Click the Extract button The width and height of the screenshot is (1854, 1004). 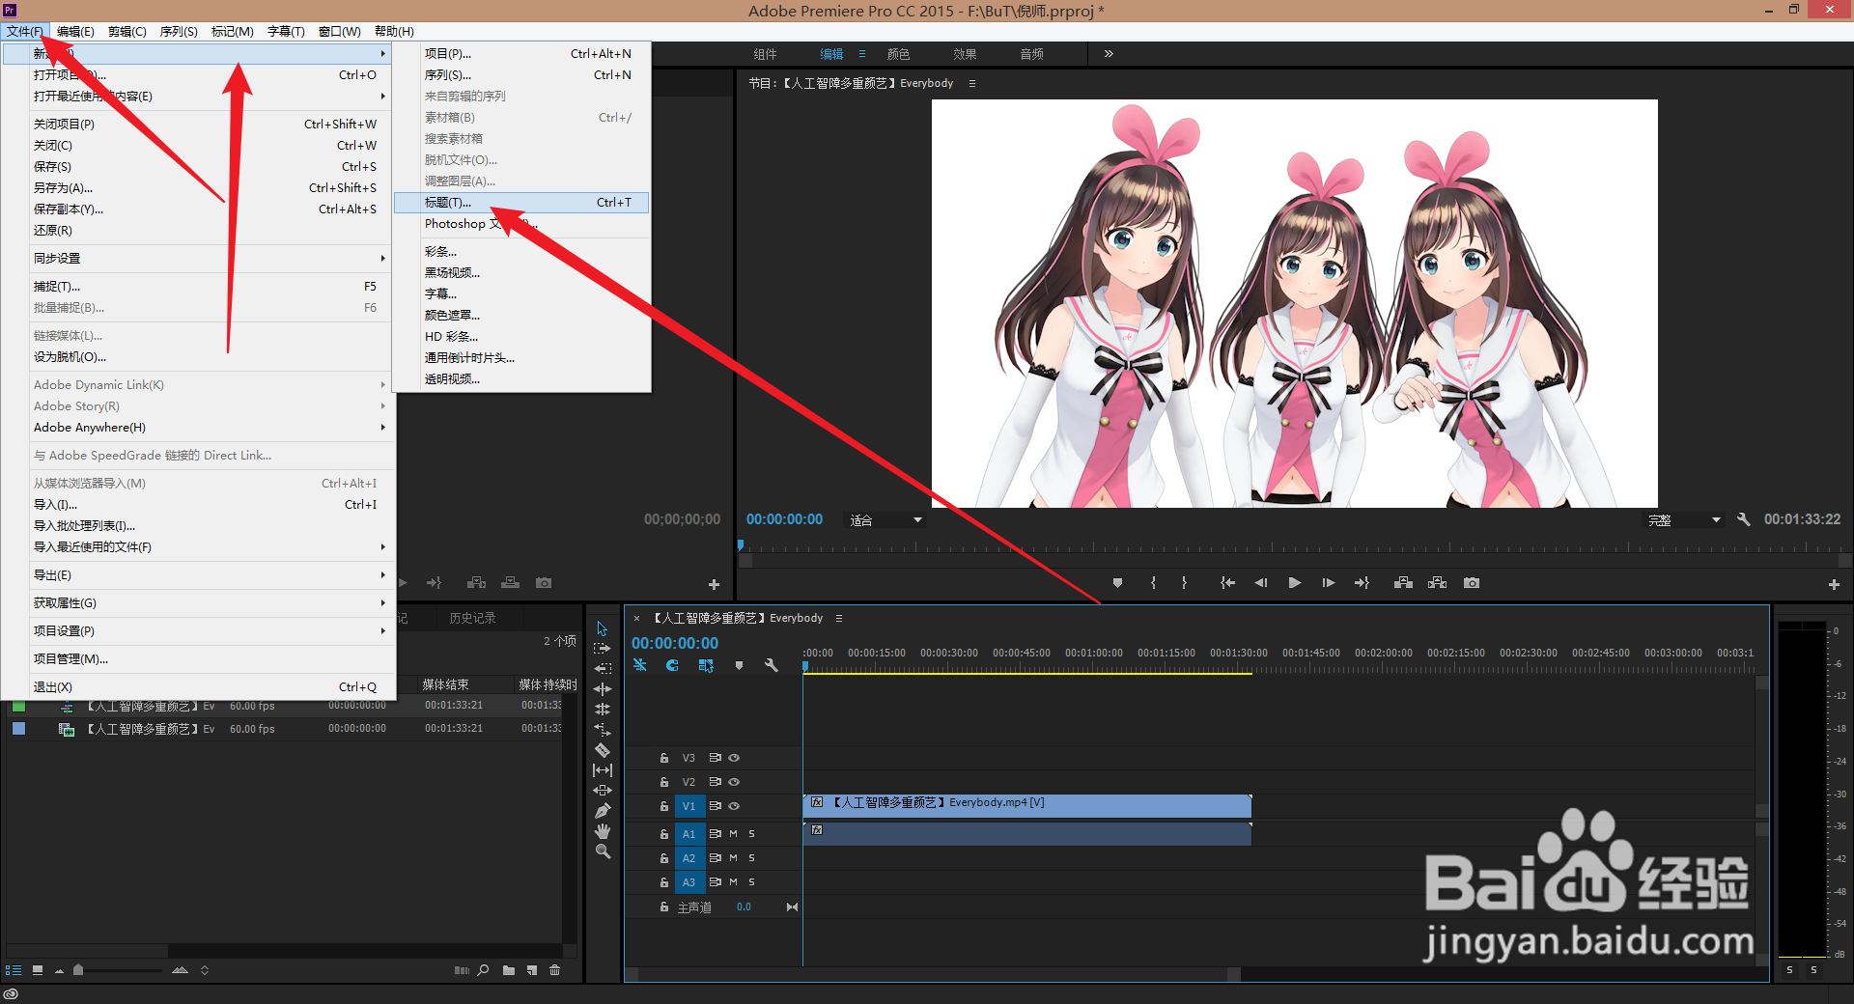(x=1437, y=583)
